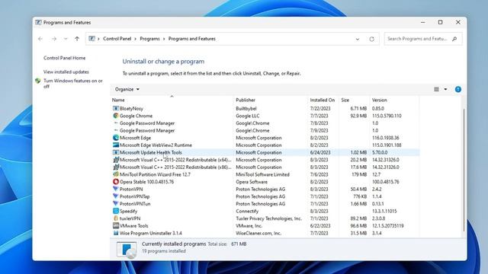This screenshot has height=274, width=488.
Task: Click the installed programs thumbnail in details pane
Action: [x=127, y=250]
